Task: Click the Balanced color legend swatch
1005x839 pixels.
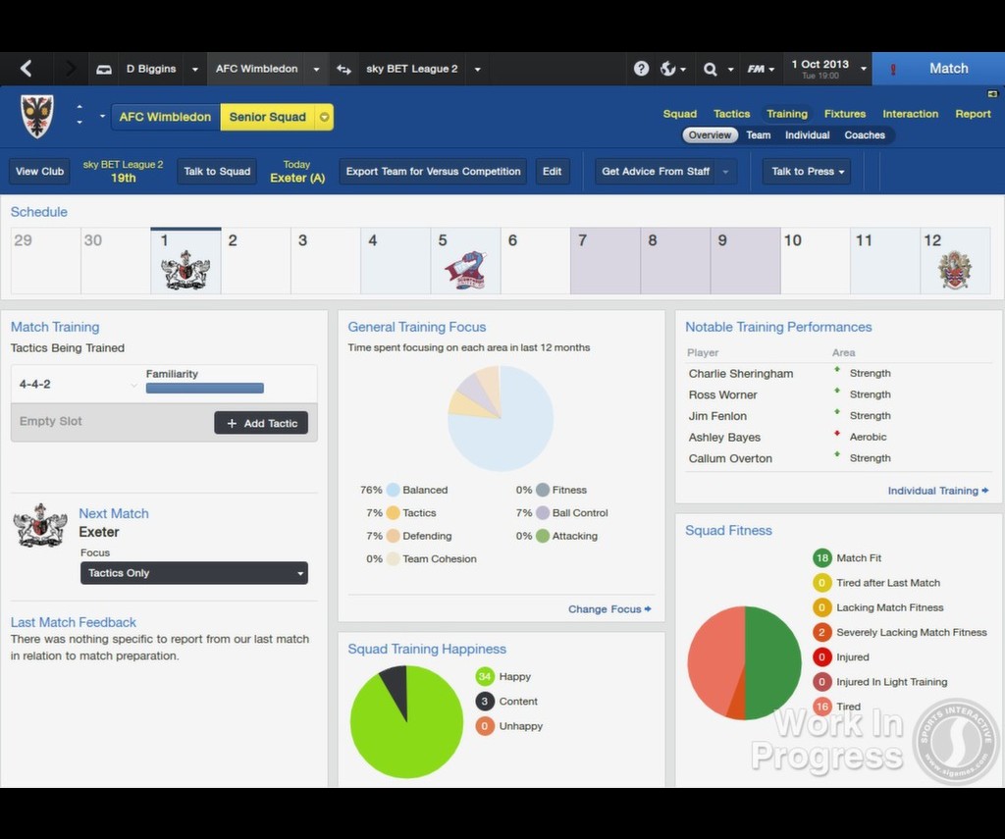Action: coord(393,490)
